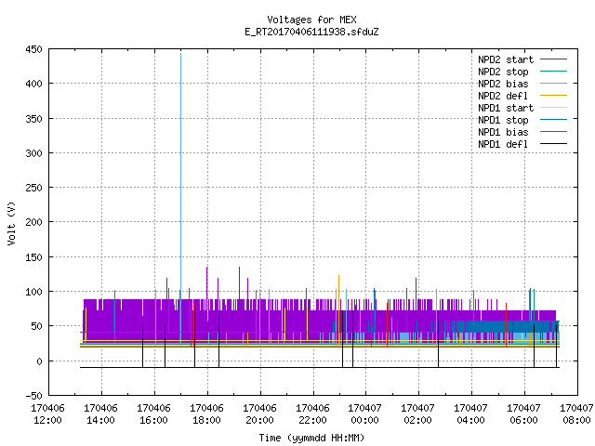The width and height of the screenshot is (595, 446).
Task: Click the 02:00 time tick label
Action: (417, 420)
